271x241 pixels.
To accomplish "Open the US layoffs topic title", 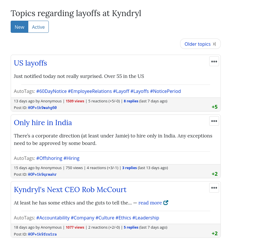I will [x=30, y=63].
